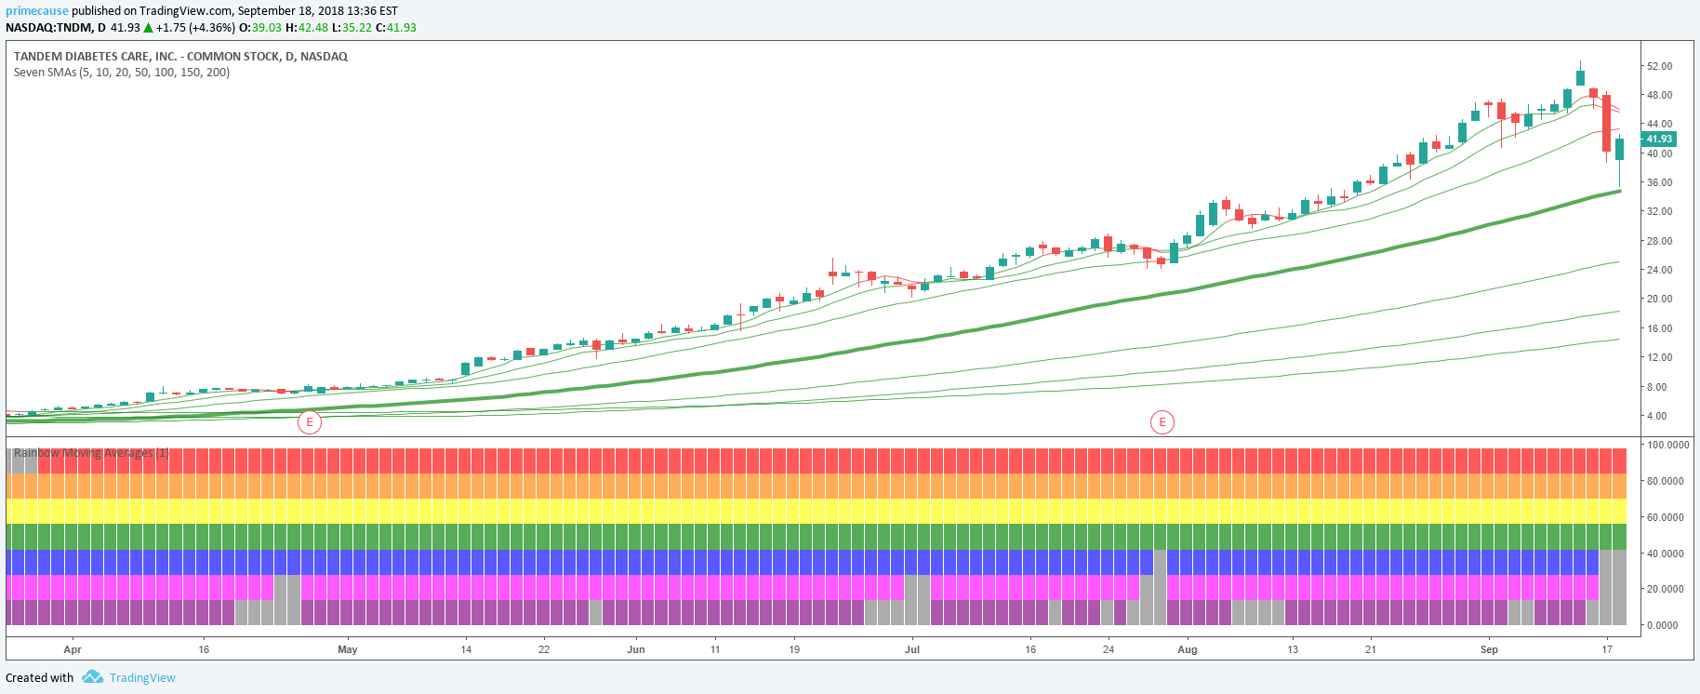Click the O:39.03 open price value
Viewport: 1700px width, 694px height.
pyautogui.click(x=260, y=28)
